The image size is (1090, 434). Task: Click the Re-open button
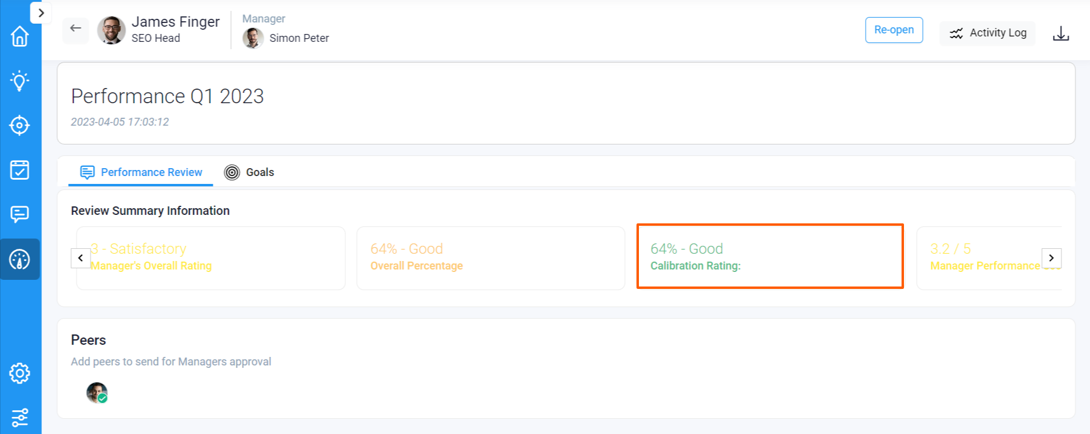[894, 30]
